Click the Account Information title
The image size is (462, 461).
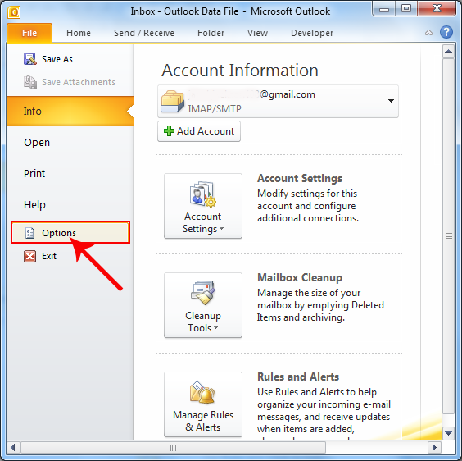[x=240, y=71]
